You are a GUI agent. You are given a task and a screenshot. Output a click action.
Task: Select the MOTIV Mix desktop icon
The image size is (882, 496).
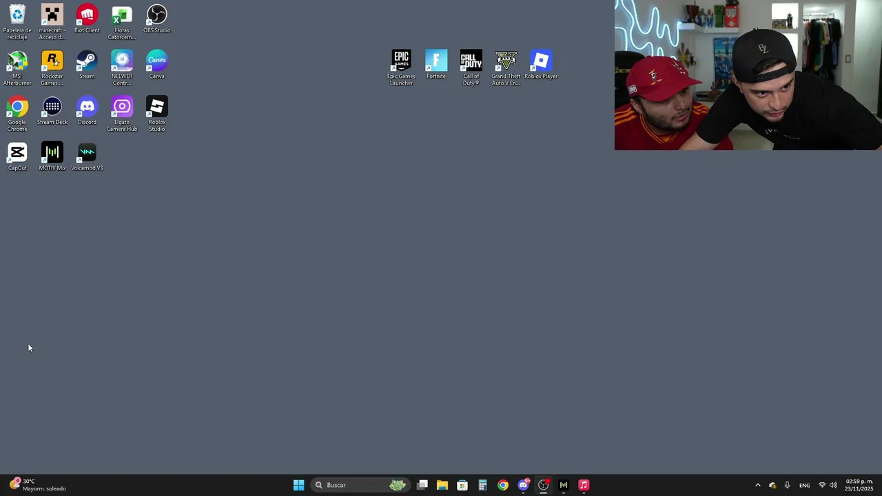(52, 157)
